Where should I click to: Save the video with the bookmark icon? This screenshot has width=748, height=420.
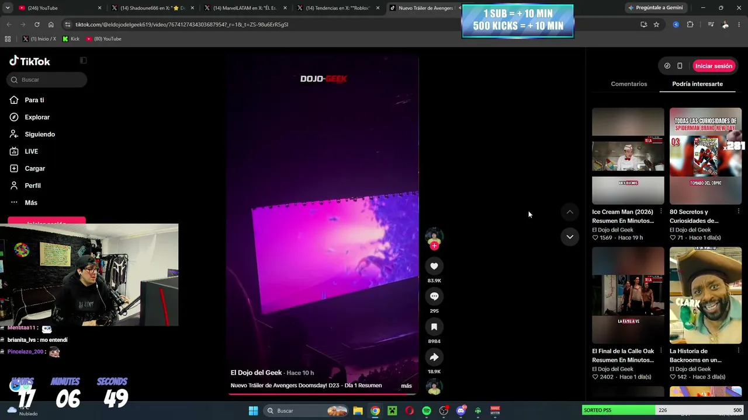pos(434,327)
